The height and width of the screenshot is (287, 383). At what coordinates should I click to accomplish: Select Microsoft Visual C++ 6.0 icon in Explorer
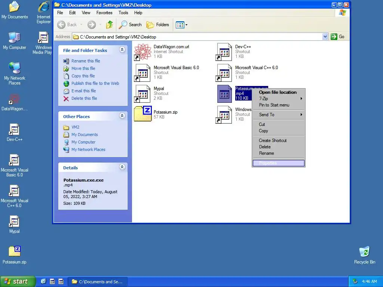224,73
